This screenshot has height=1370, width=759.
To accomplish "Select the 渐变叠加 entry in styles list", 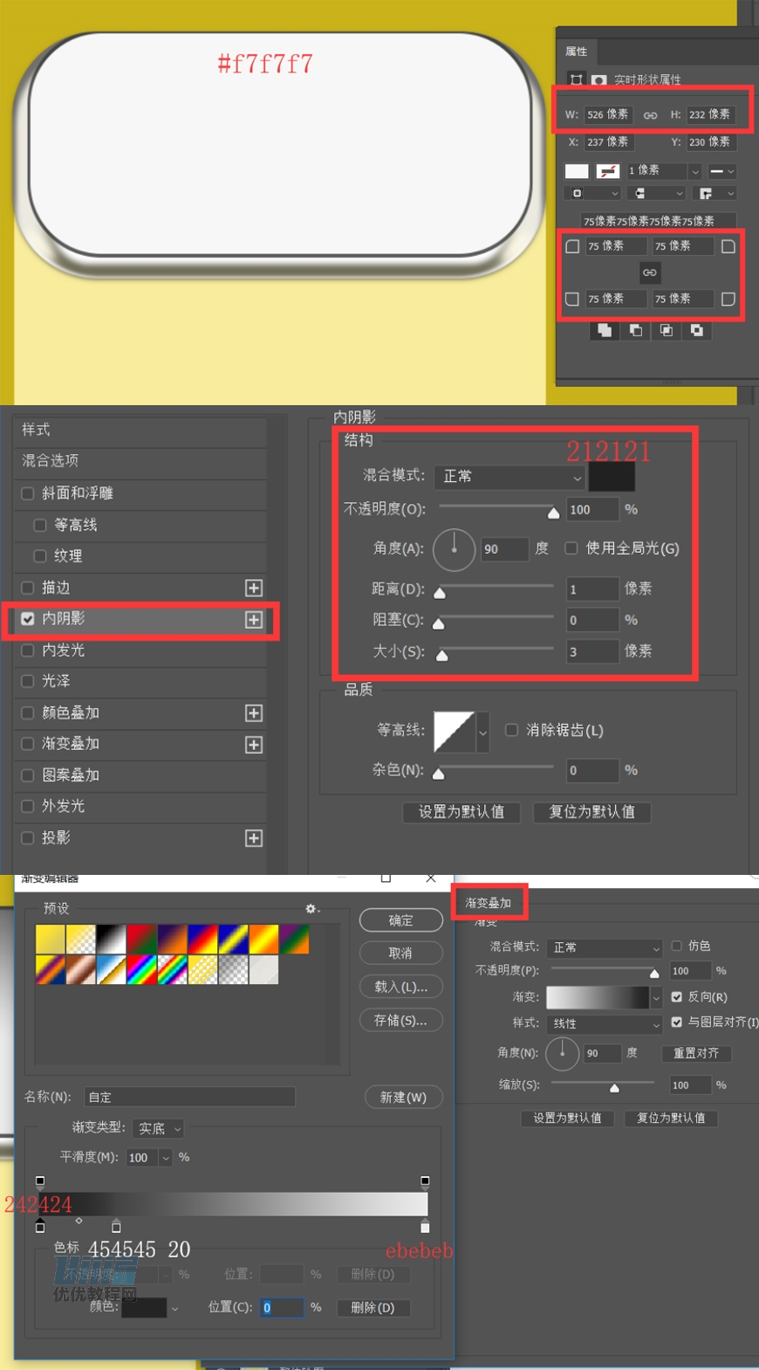I will coord(140,744).
